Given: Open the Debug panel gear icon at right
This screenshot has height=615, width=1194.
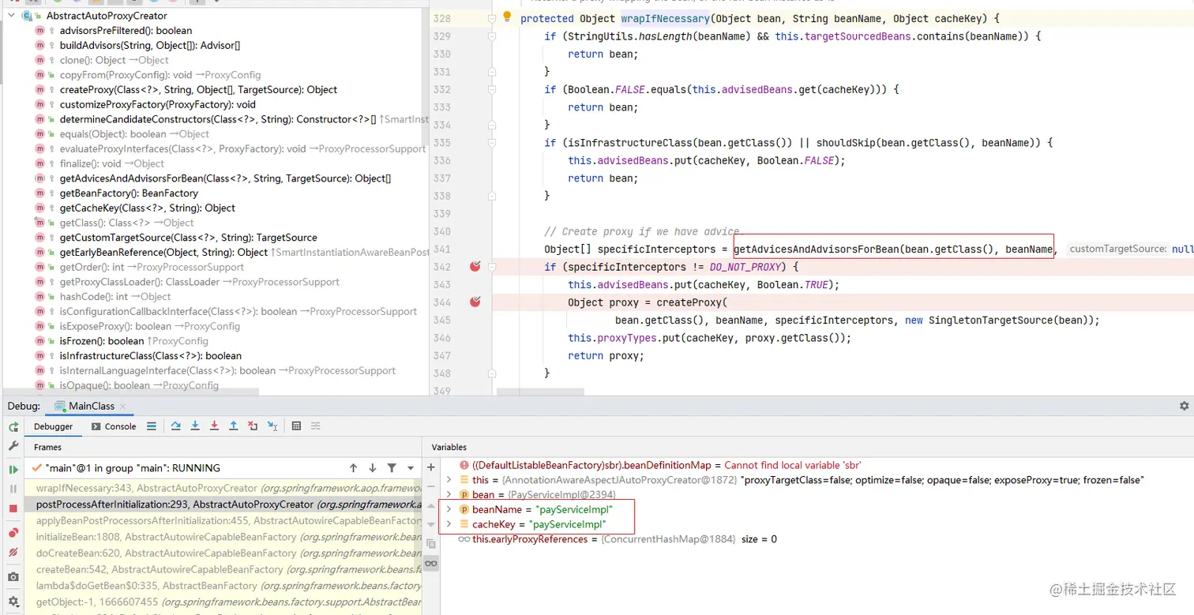Looking at the screenshot, I should click(x=1184, y=406).
